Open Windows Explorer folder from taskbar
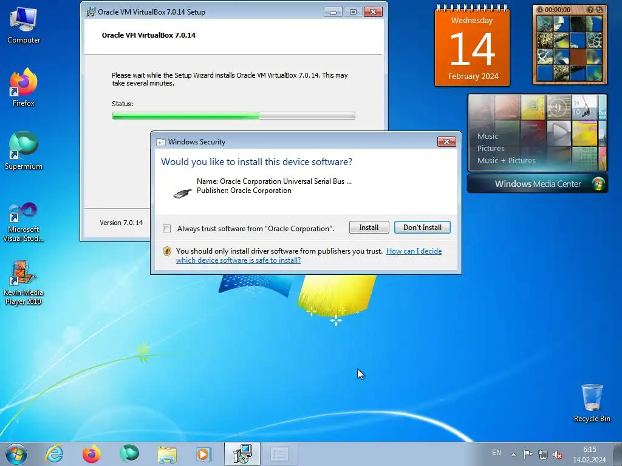This screenshot has width=622, height=466. [x=166, y=454]
